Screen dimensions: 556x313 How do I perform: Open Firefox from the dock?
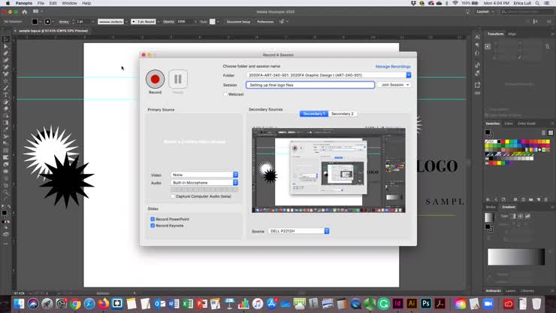103,304
